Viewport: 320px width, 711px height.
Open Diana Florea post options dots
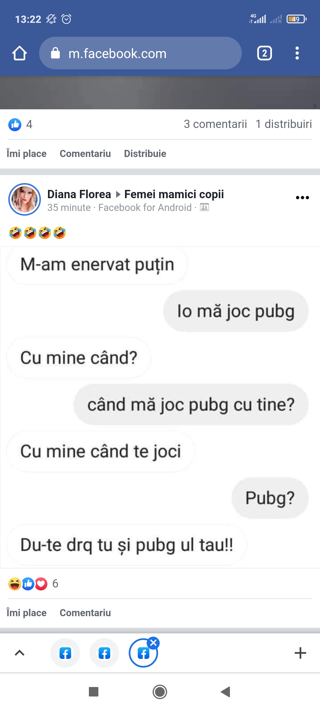303,198
